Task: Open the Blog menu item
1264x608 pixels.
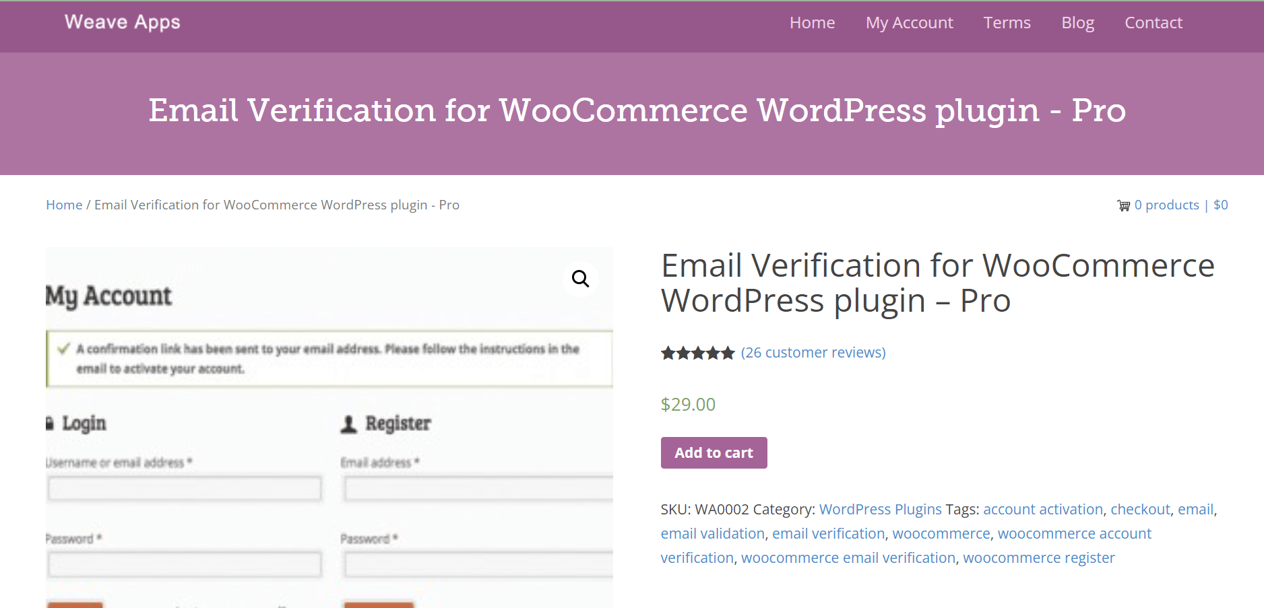Action: pos(1077,23)
